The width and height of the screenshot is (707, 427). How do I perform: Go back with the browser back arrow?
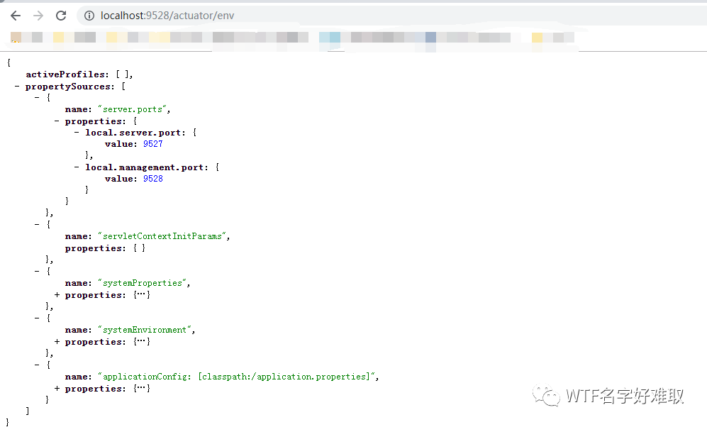click(16, 16)
